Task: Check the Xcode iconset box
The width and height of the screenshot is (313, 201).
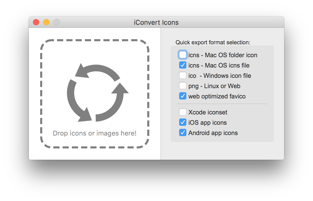Action: pos(183,112)
